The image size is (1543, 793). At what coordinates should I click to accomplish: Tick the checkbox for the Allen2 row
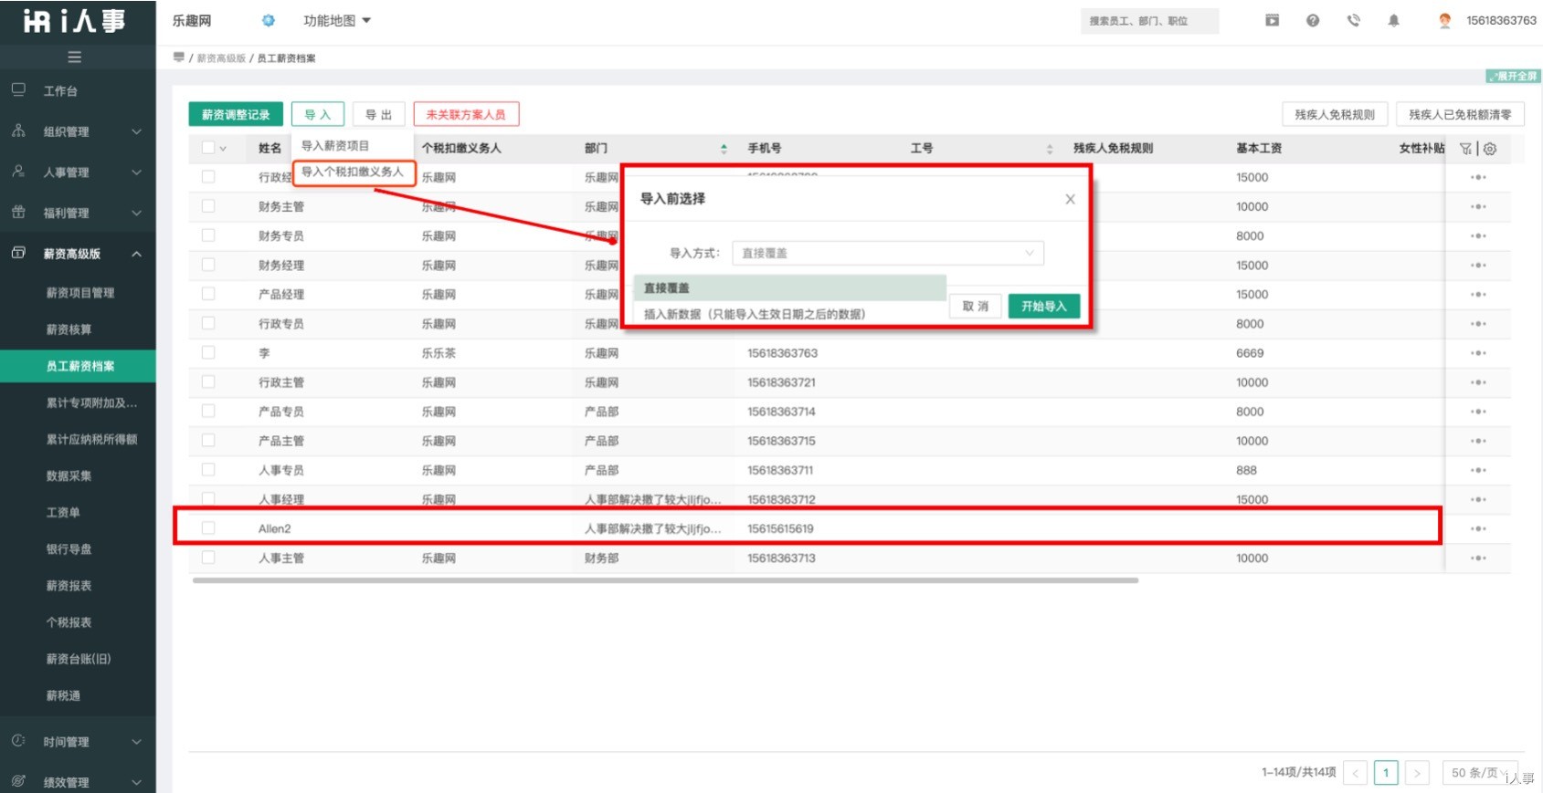208,528
